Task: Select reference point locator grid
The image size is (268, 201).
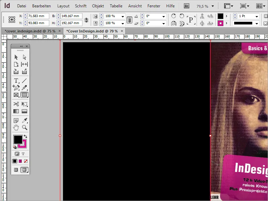Action: [12, 19]
